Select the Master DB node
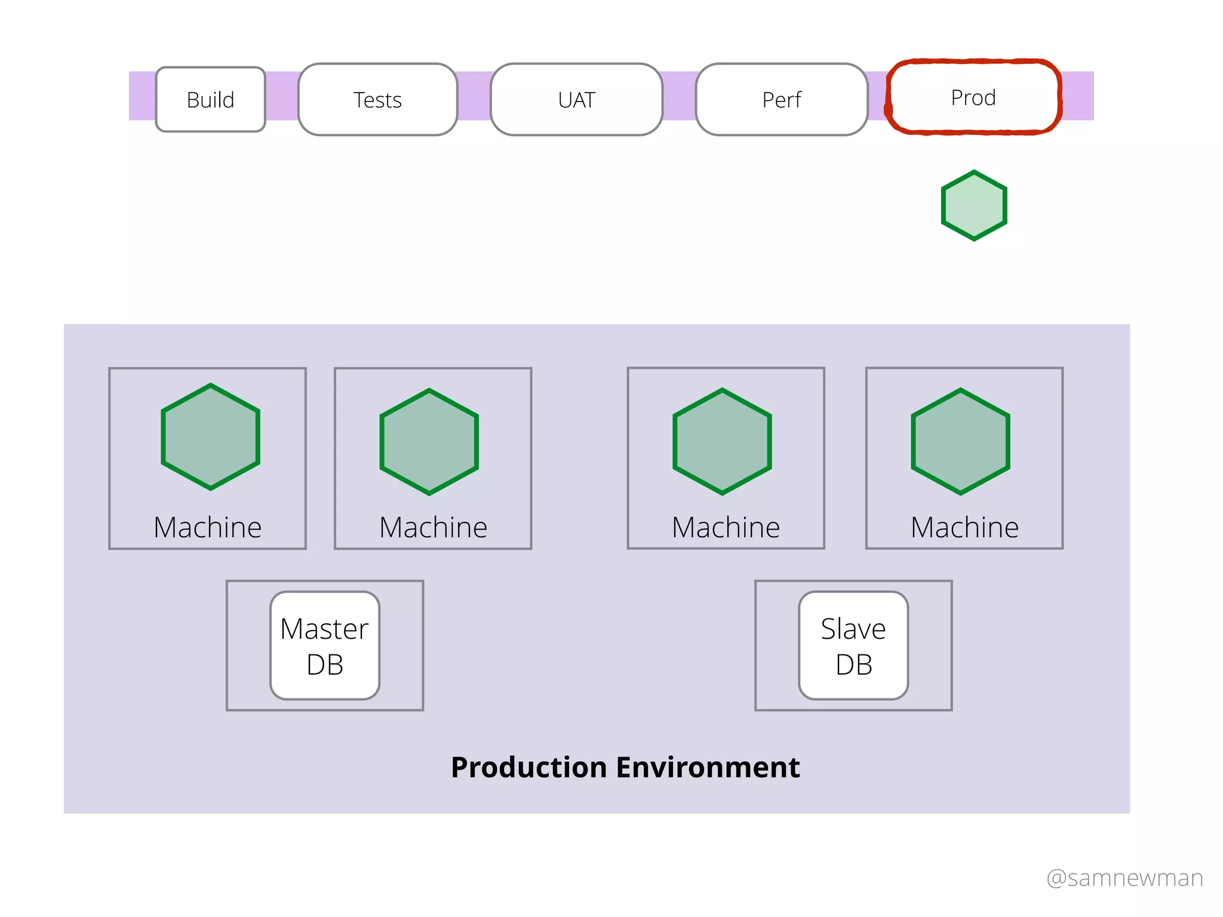The width and height of the screenshot is (1223, 917). pyautogui.click(x=324, y=645)
